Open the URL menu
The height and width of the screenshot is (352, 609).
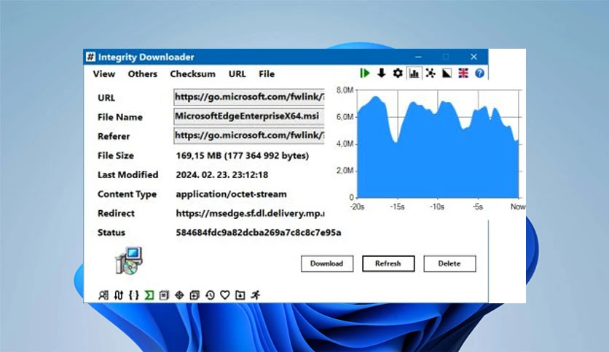237,73
